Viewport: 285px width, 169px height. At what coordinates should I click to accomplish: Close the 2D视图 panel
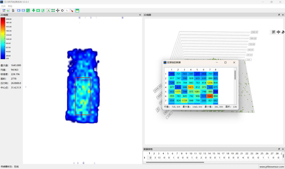(140, 15)
